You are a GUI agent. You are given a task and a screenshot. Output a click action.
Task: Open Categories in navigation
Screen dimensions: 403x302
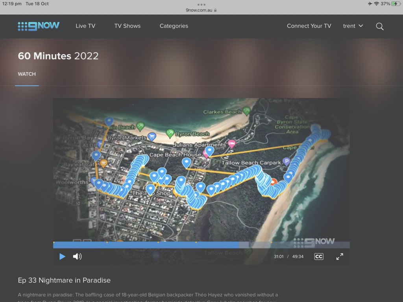pos(174,26)
